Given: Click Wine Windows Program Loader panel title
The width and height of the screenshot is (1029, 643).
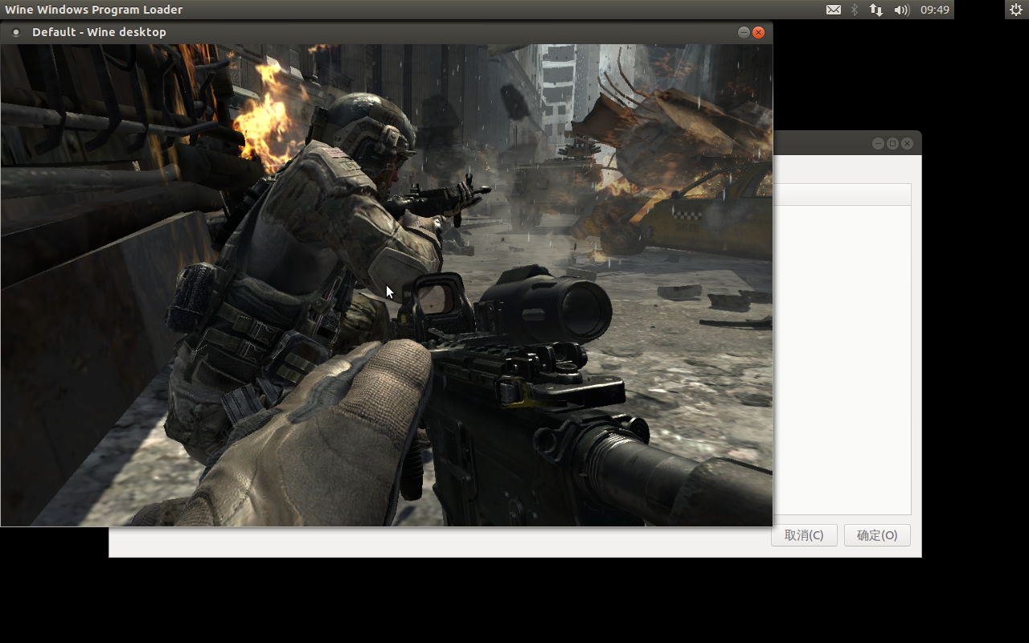Looking at the screenshot, I should (x=94, y=10).
